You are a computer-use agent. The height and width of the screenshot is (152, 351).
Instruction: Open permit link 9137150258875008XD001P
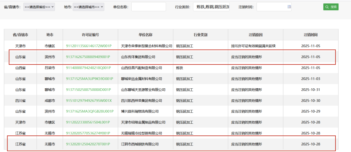point(88,90)
